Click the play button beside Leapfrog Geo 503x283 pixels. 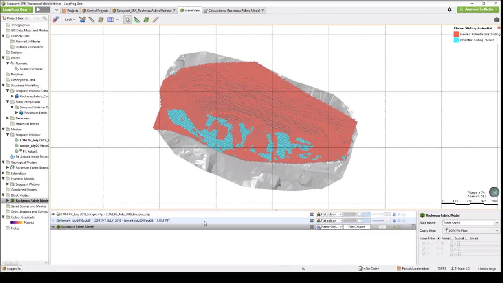tap(38, 9)
